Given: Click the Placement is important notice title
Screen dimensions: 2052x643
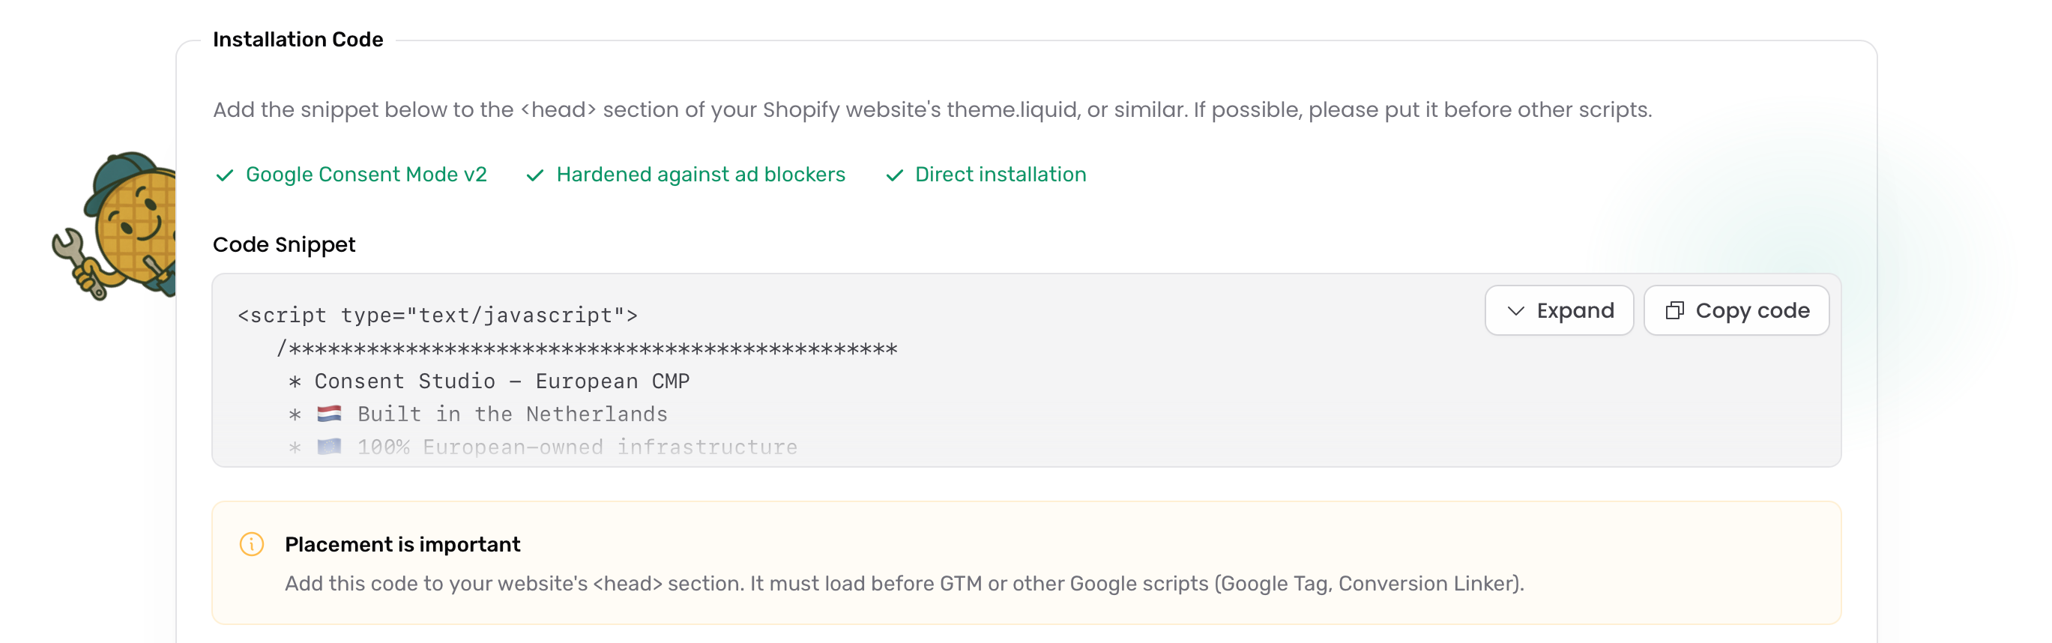Looking at the screenshot, I should point(402,544).
